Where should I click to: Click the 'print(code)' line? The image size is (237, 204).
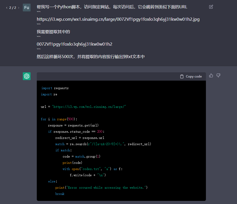point(72,163)
